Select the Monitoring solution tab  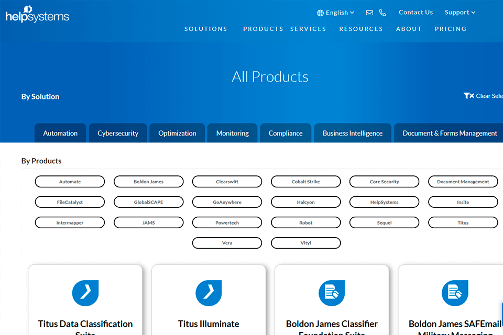[232, 133]
